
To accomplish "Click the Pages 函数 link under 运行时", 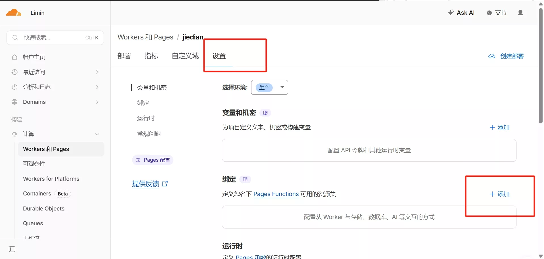I will 251,257.
